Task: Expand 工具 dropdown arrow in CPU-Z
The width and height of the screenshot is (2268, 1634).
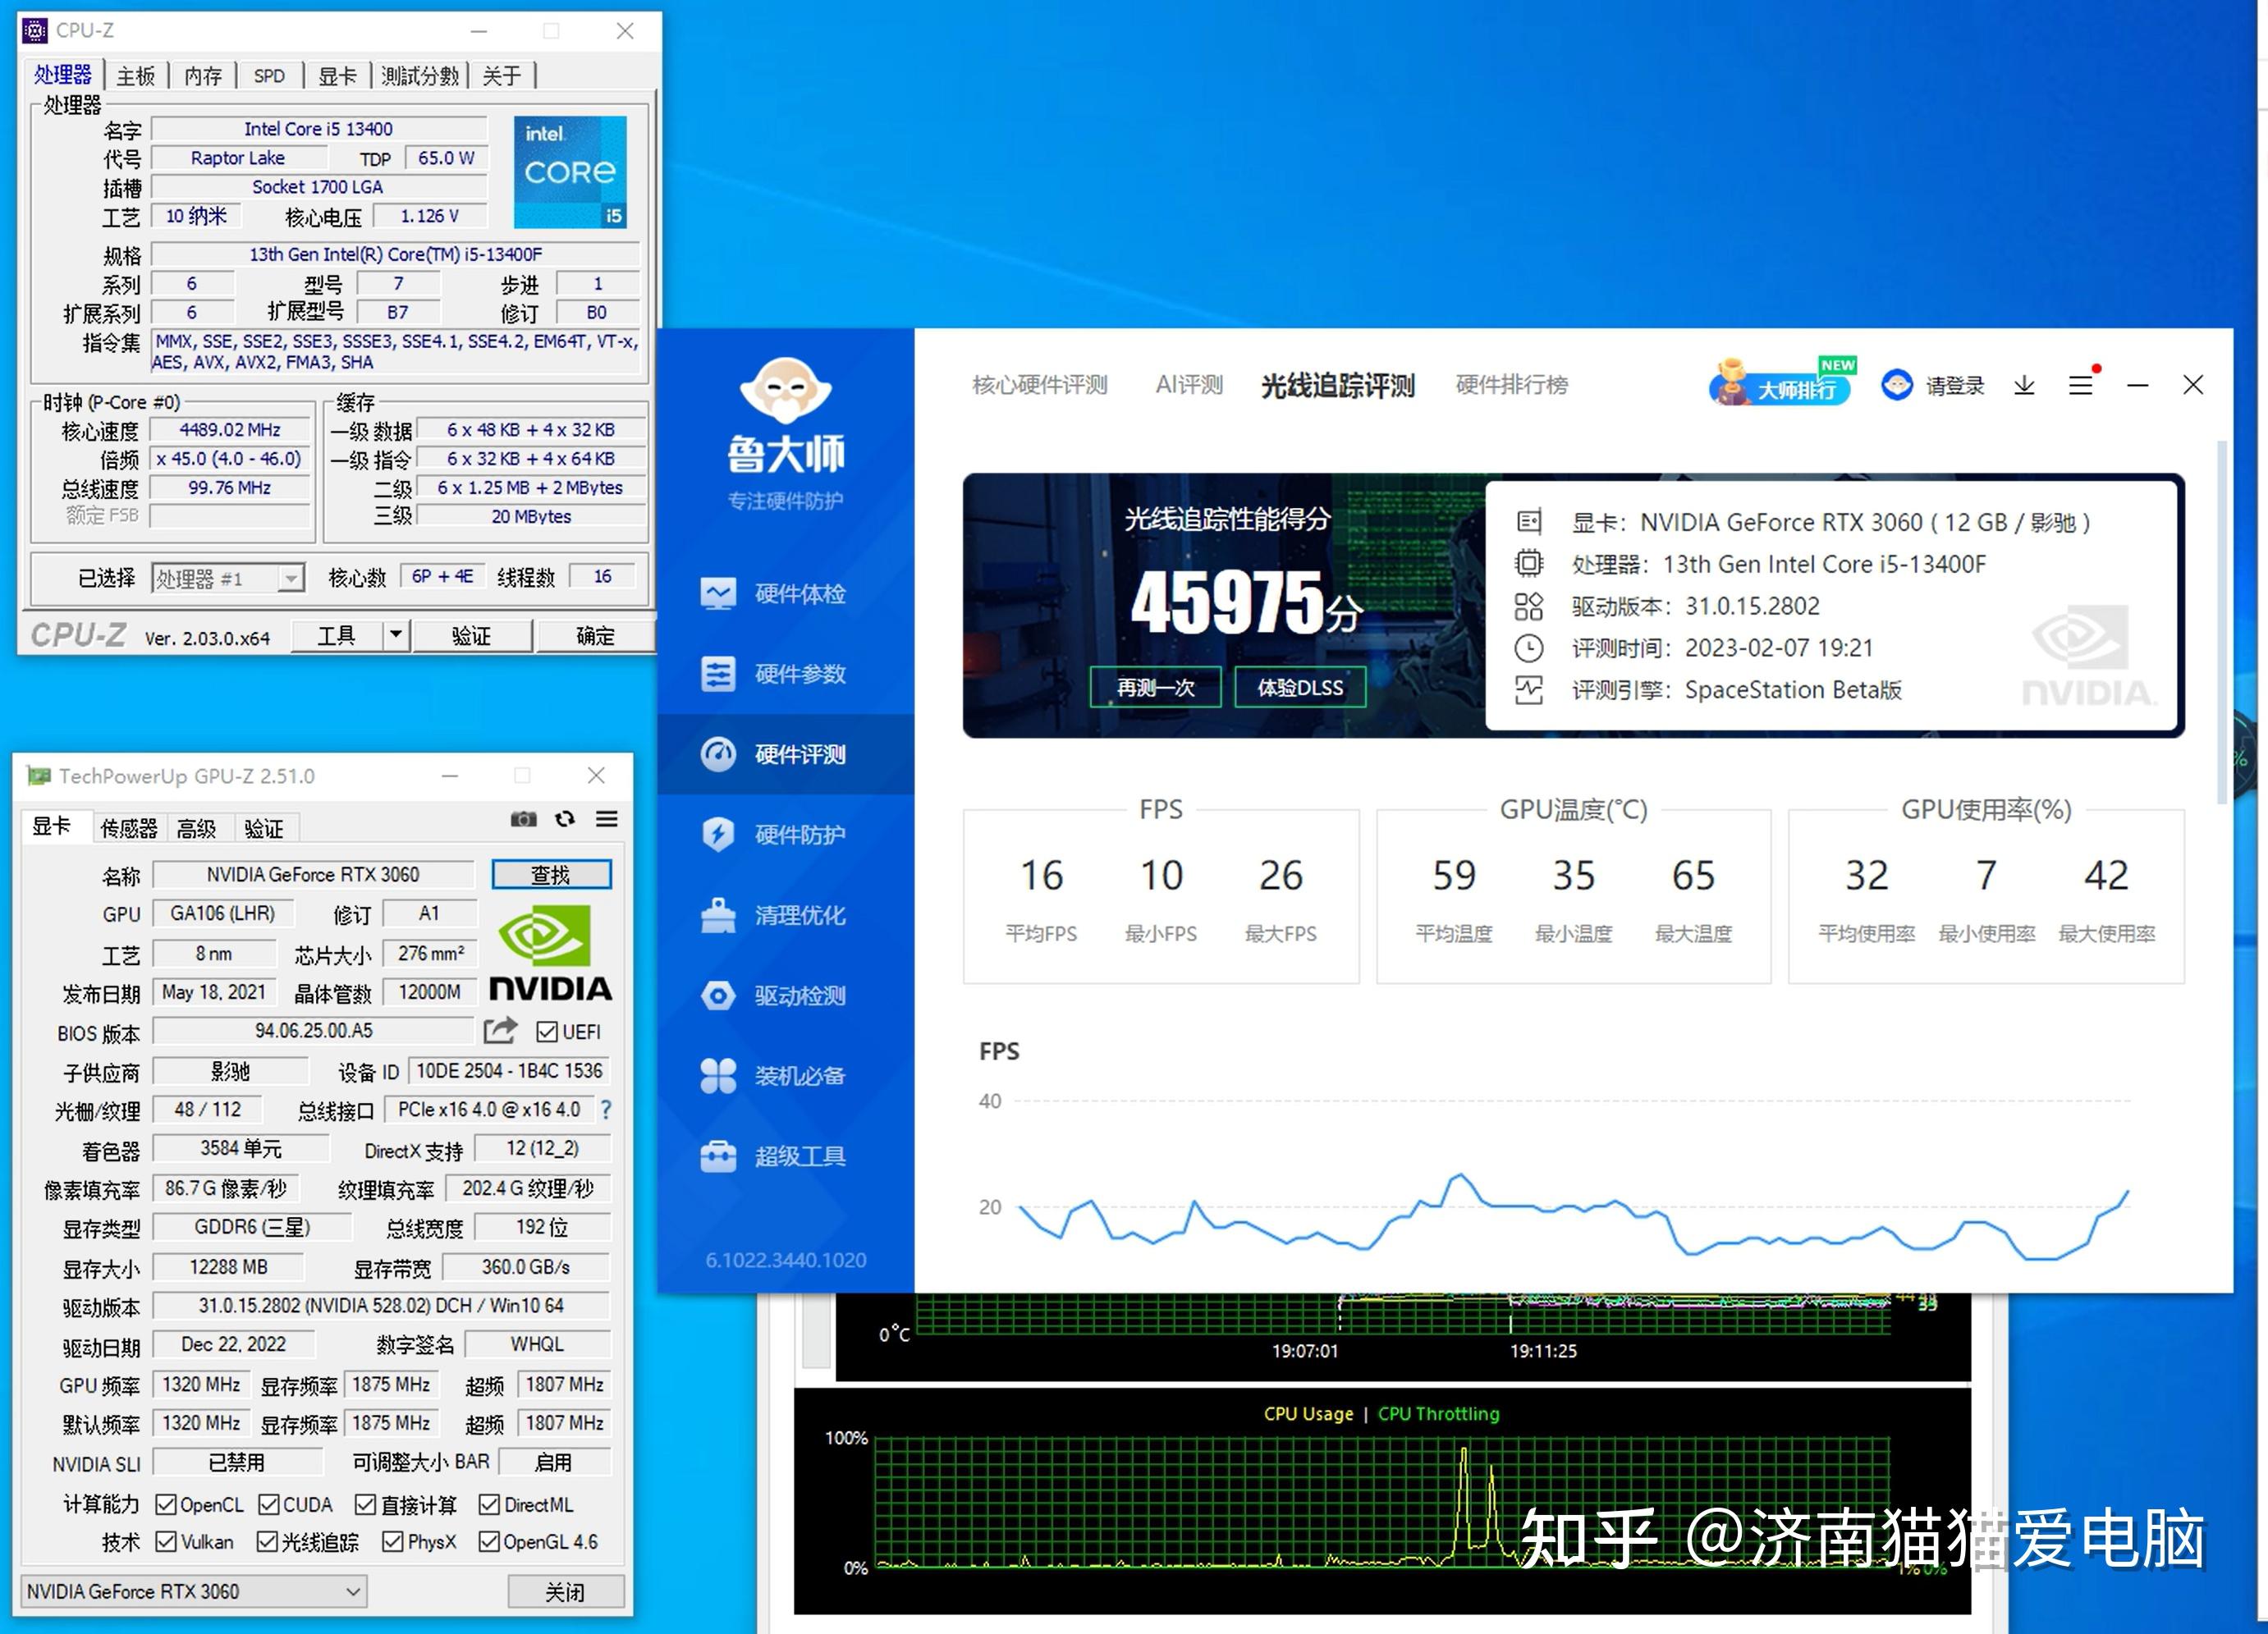Action: point(396,635)
